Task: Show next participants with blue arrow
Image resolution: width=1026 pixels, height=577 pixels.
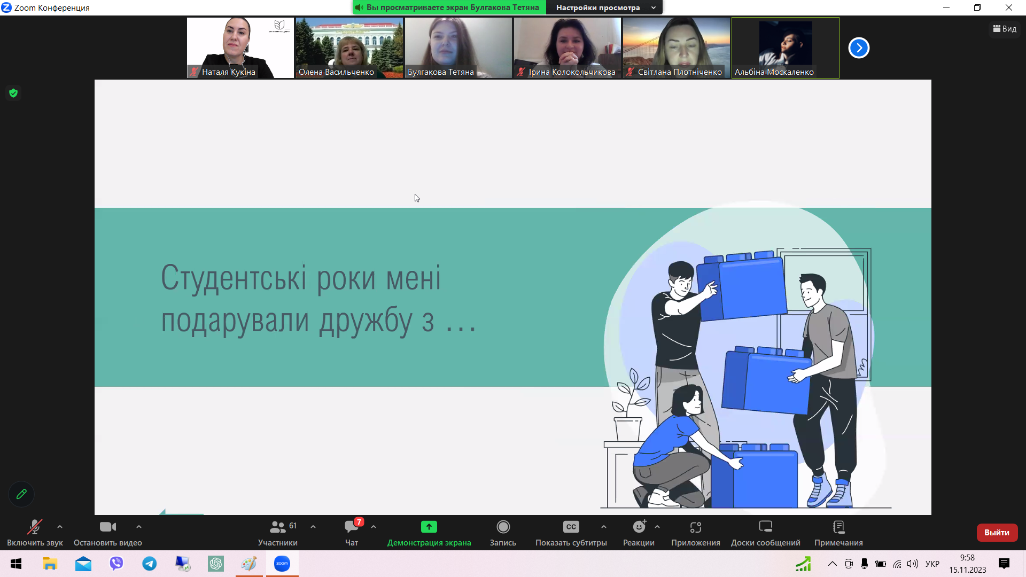Action: [x=859, y=48]
